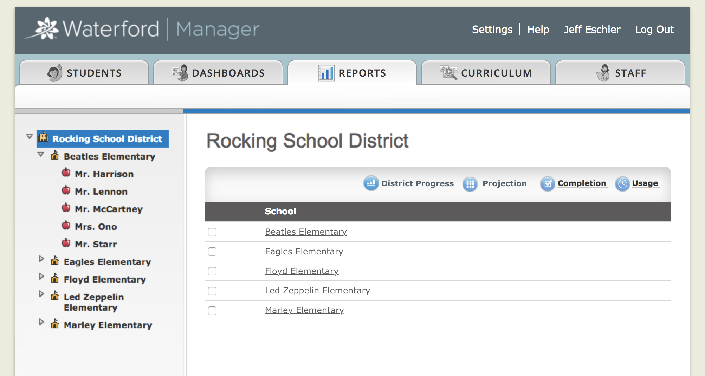Collapse the Beatles Elementary tree node
The image size is (705, 376).
pyautogui.click(x=41, y=154)
